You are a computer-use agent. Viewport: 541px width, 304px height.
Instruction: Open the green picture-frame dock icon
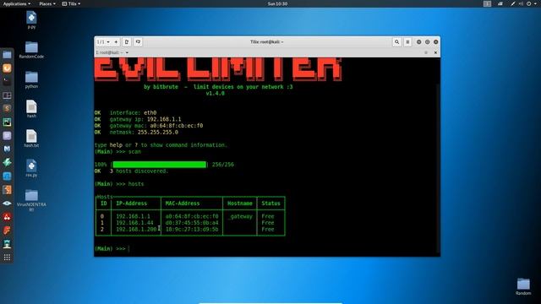(7, 122)
